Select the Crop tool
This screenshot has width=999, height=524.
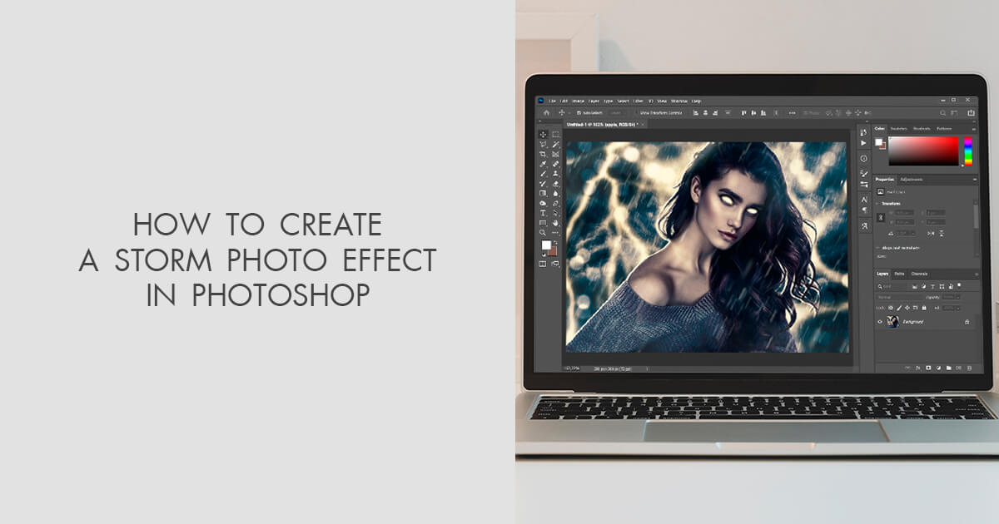[542, 154]
